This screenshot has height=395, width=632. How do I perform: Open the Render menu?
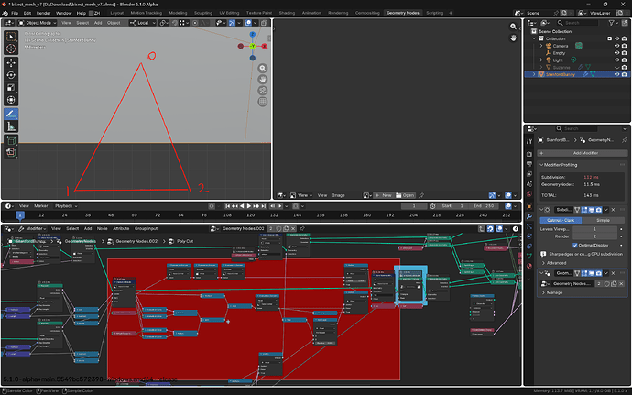click(x=44, y=13)
